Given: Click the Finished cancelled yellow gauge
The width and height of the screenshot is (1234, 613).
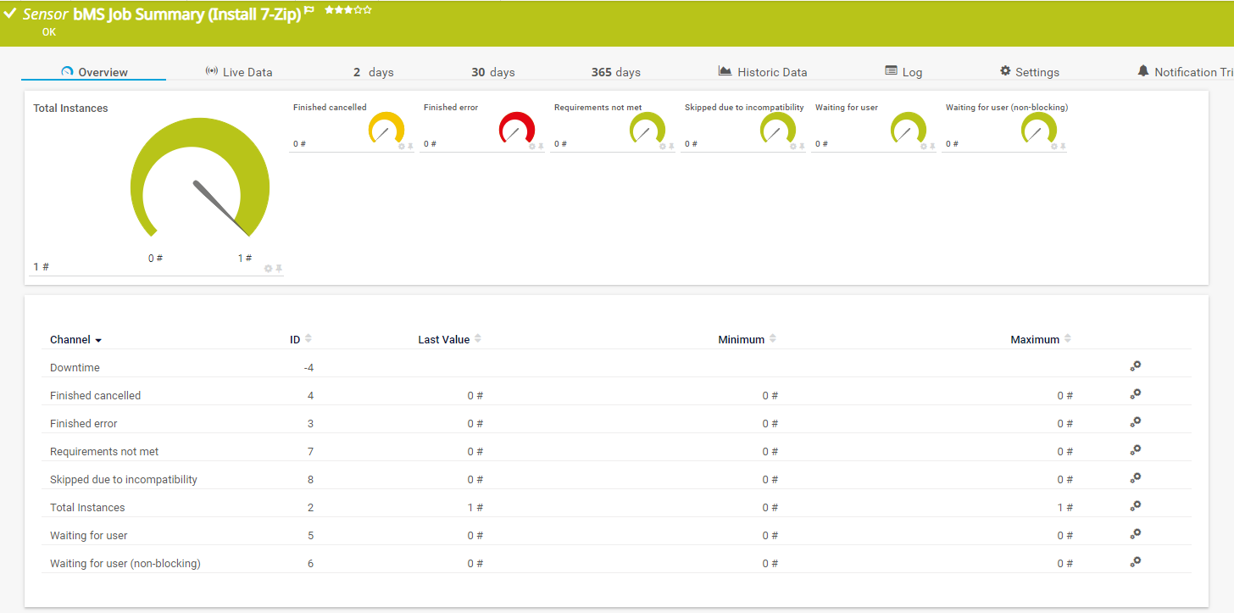Looking at the screenshot, I should (x=386, y=129).
